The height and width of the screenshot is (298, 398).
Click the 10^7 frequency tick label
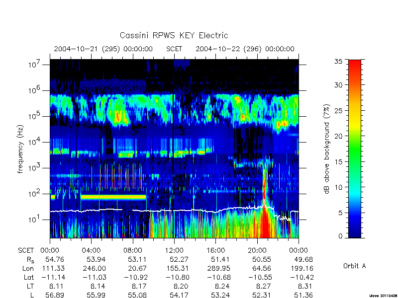34,65
